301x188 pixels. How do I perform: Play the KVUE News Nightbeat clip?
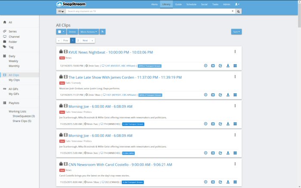206,66
